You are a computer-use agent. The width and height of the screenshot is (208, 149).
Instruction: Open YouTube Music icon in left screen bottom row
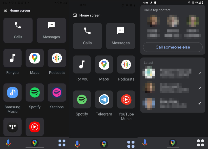(x=35, y=127)
